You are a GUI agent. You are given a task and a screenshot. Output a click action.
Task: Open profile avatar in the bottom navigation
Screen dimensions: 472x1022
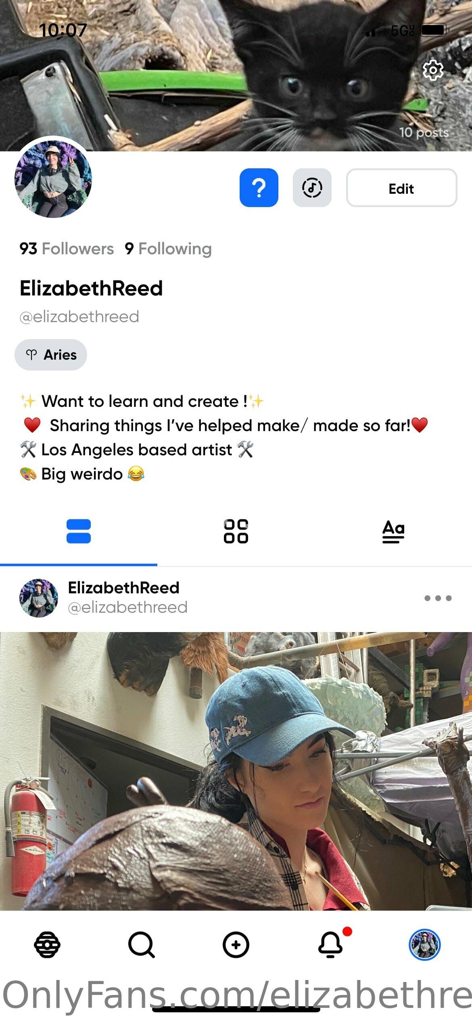point(425,945)
